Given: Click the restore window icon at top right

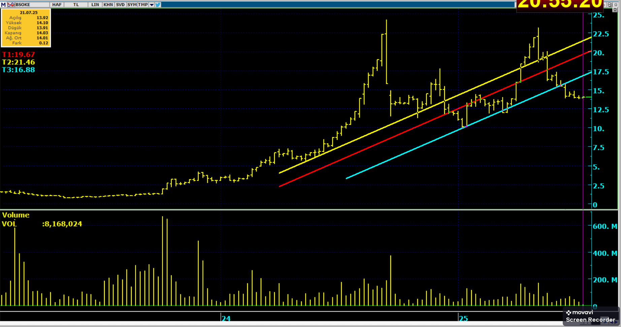Looking at the screenshot, I should point(610,5).
